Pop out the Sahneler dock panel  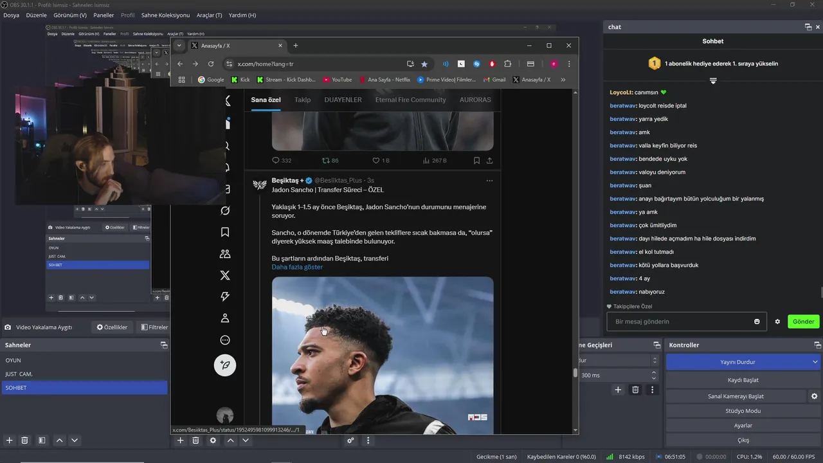coord(164,345)
